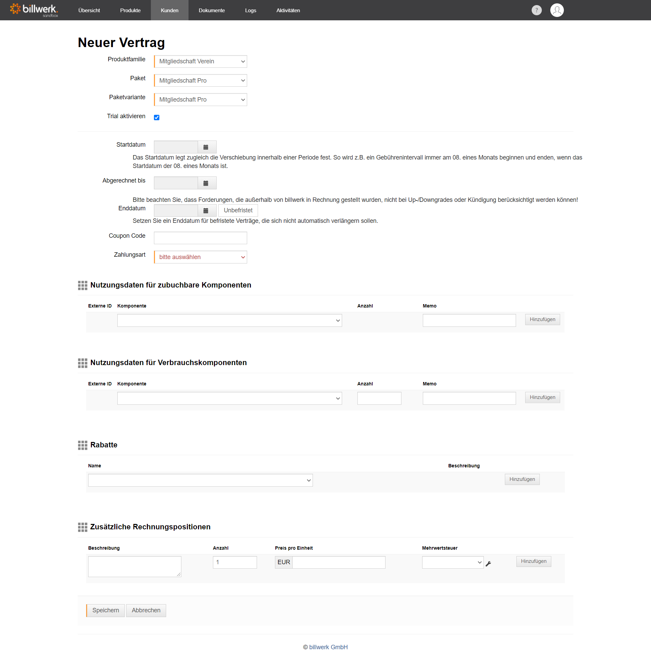Click Anzahl field for Verbrauchskomponenten

pyautogui.click(x=379, y=398)
